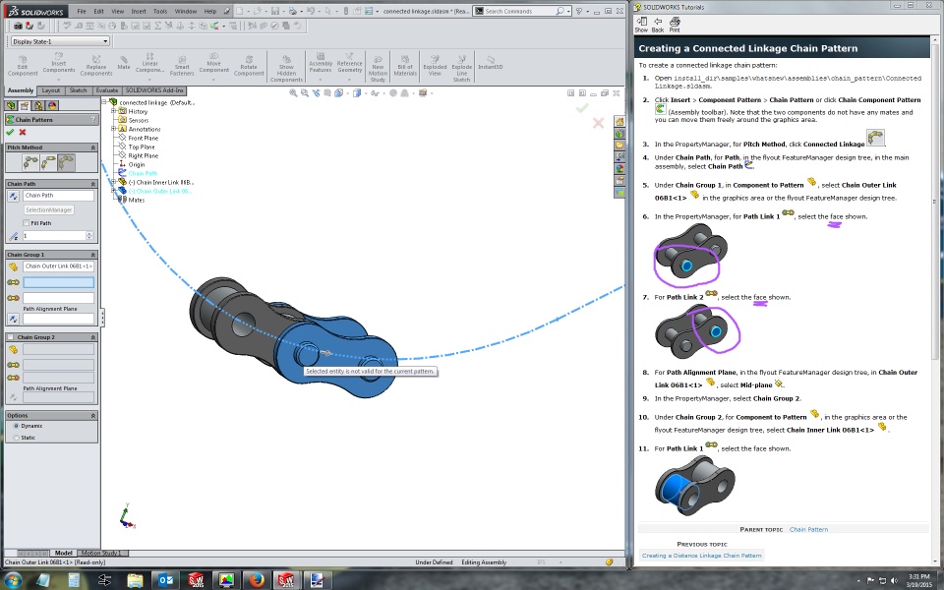The width and height of the screenshot is (944, 590).
Task: Collapse the Chain Group 2 section
Action: [92, 337]
